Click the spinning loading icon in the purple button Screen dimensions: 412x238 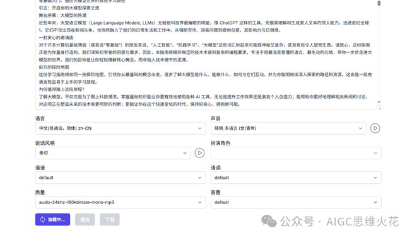(42, 220)
